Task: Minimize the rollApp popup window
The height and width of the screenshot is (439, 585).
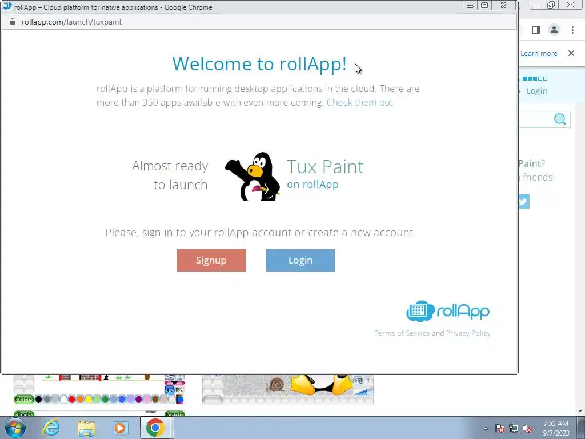Action: click(470, 5)
